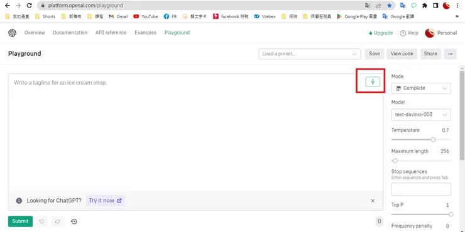Open the Examples tab
465x232 pixels.
[x=145, y=33]
